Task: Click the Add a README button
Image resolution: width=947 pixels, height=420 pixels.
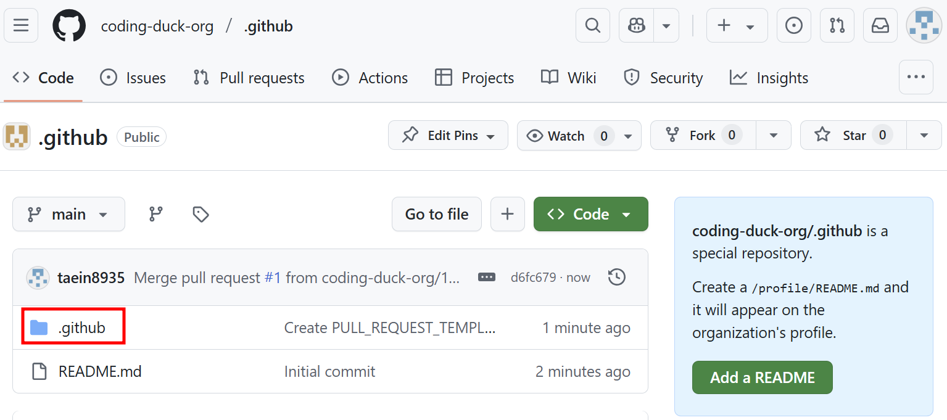Action: pos(762,377)
